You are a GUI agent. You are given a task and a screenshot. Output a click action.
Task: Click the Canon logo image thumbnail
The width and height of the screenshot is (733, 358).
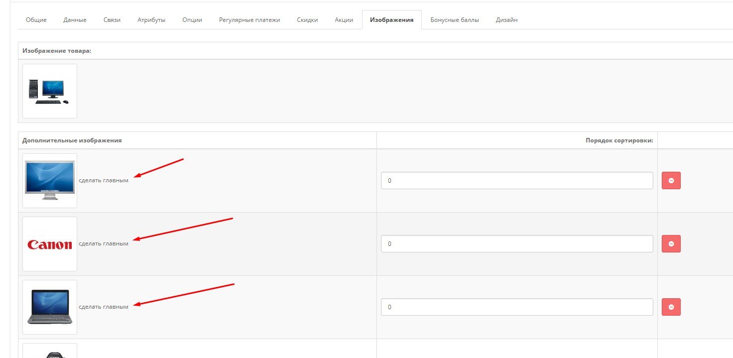click(x=50, y=244)
